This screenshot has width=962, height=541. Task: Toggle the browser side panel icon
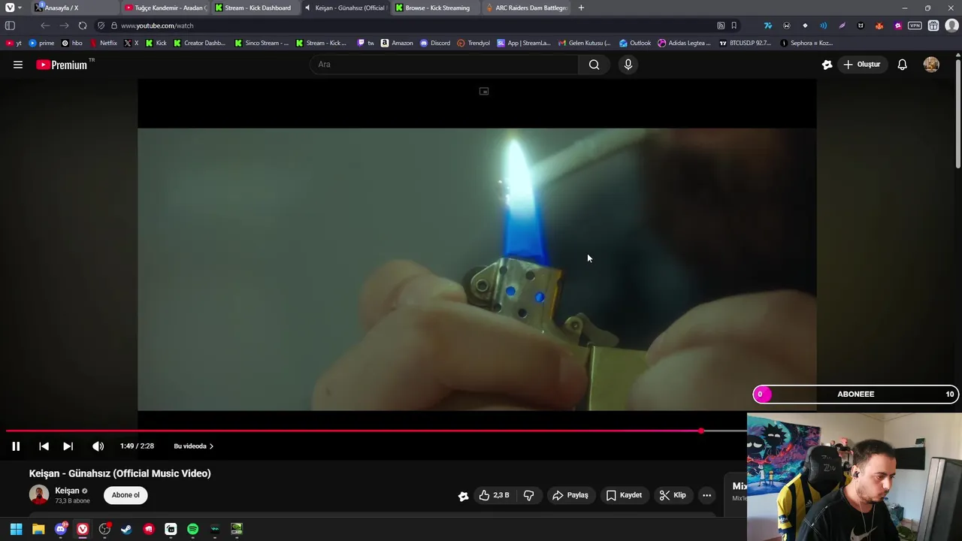tap(10, 26)
